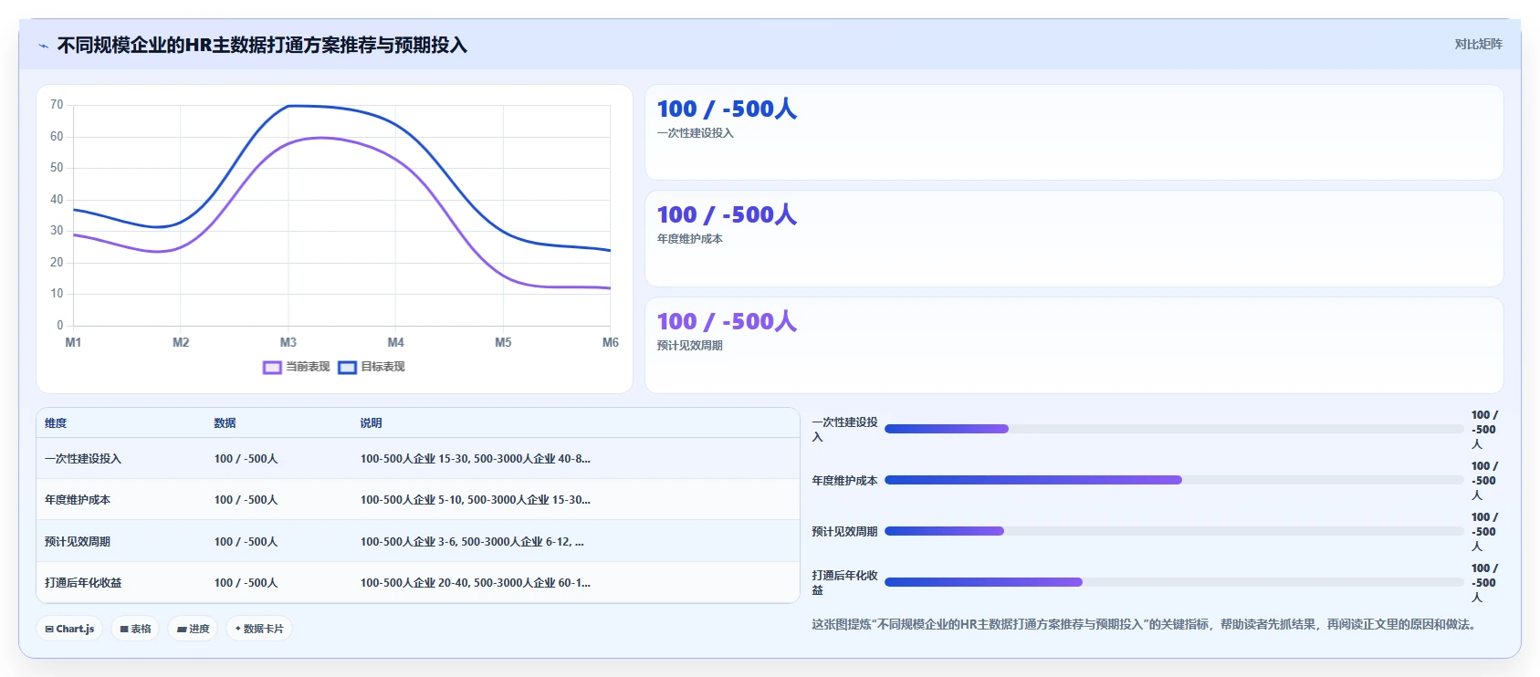Click the Chart.js tag chip
1540x677 pixels.
[69, 629]
